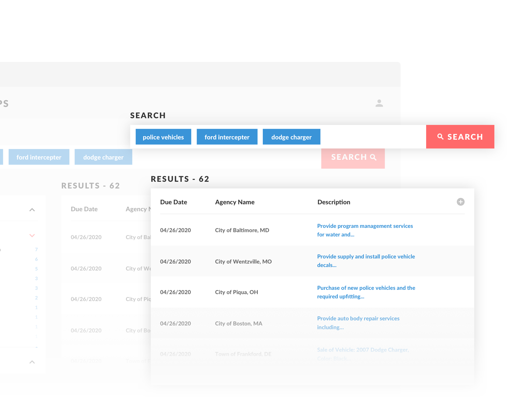
Task: Click the RESULTS-62 section header label
Action: click(180, 179)
